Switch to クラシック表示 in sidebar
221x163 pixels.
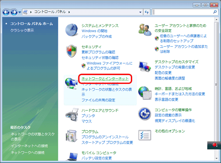coord(22,30)
